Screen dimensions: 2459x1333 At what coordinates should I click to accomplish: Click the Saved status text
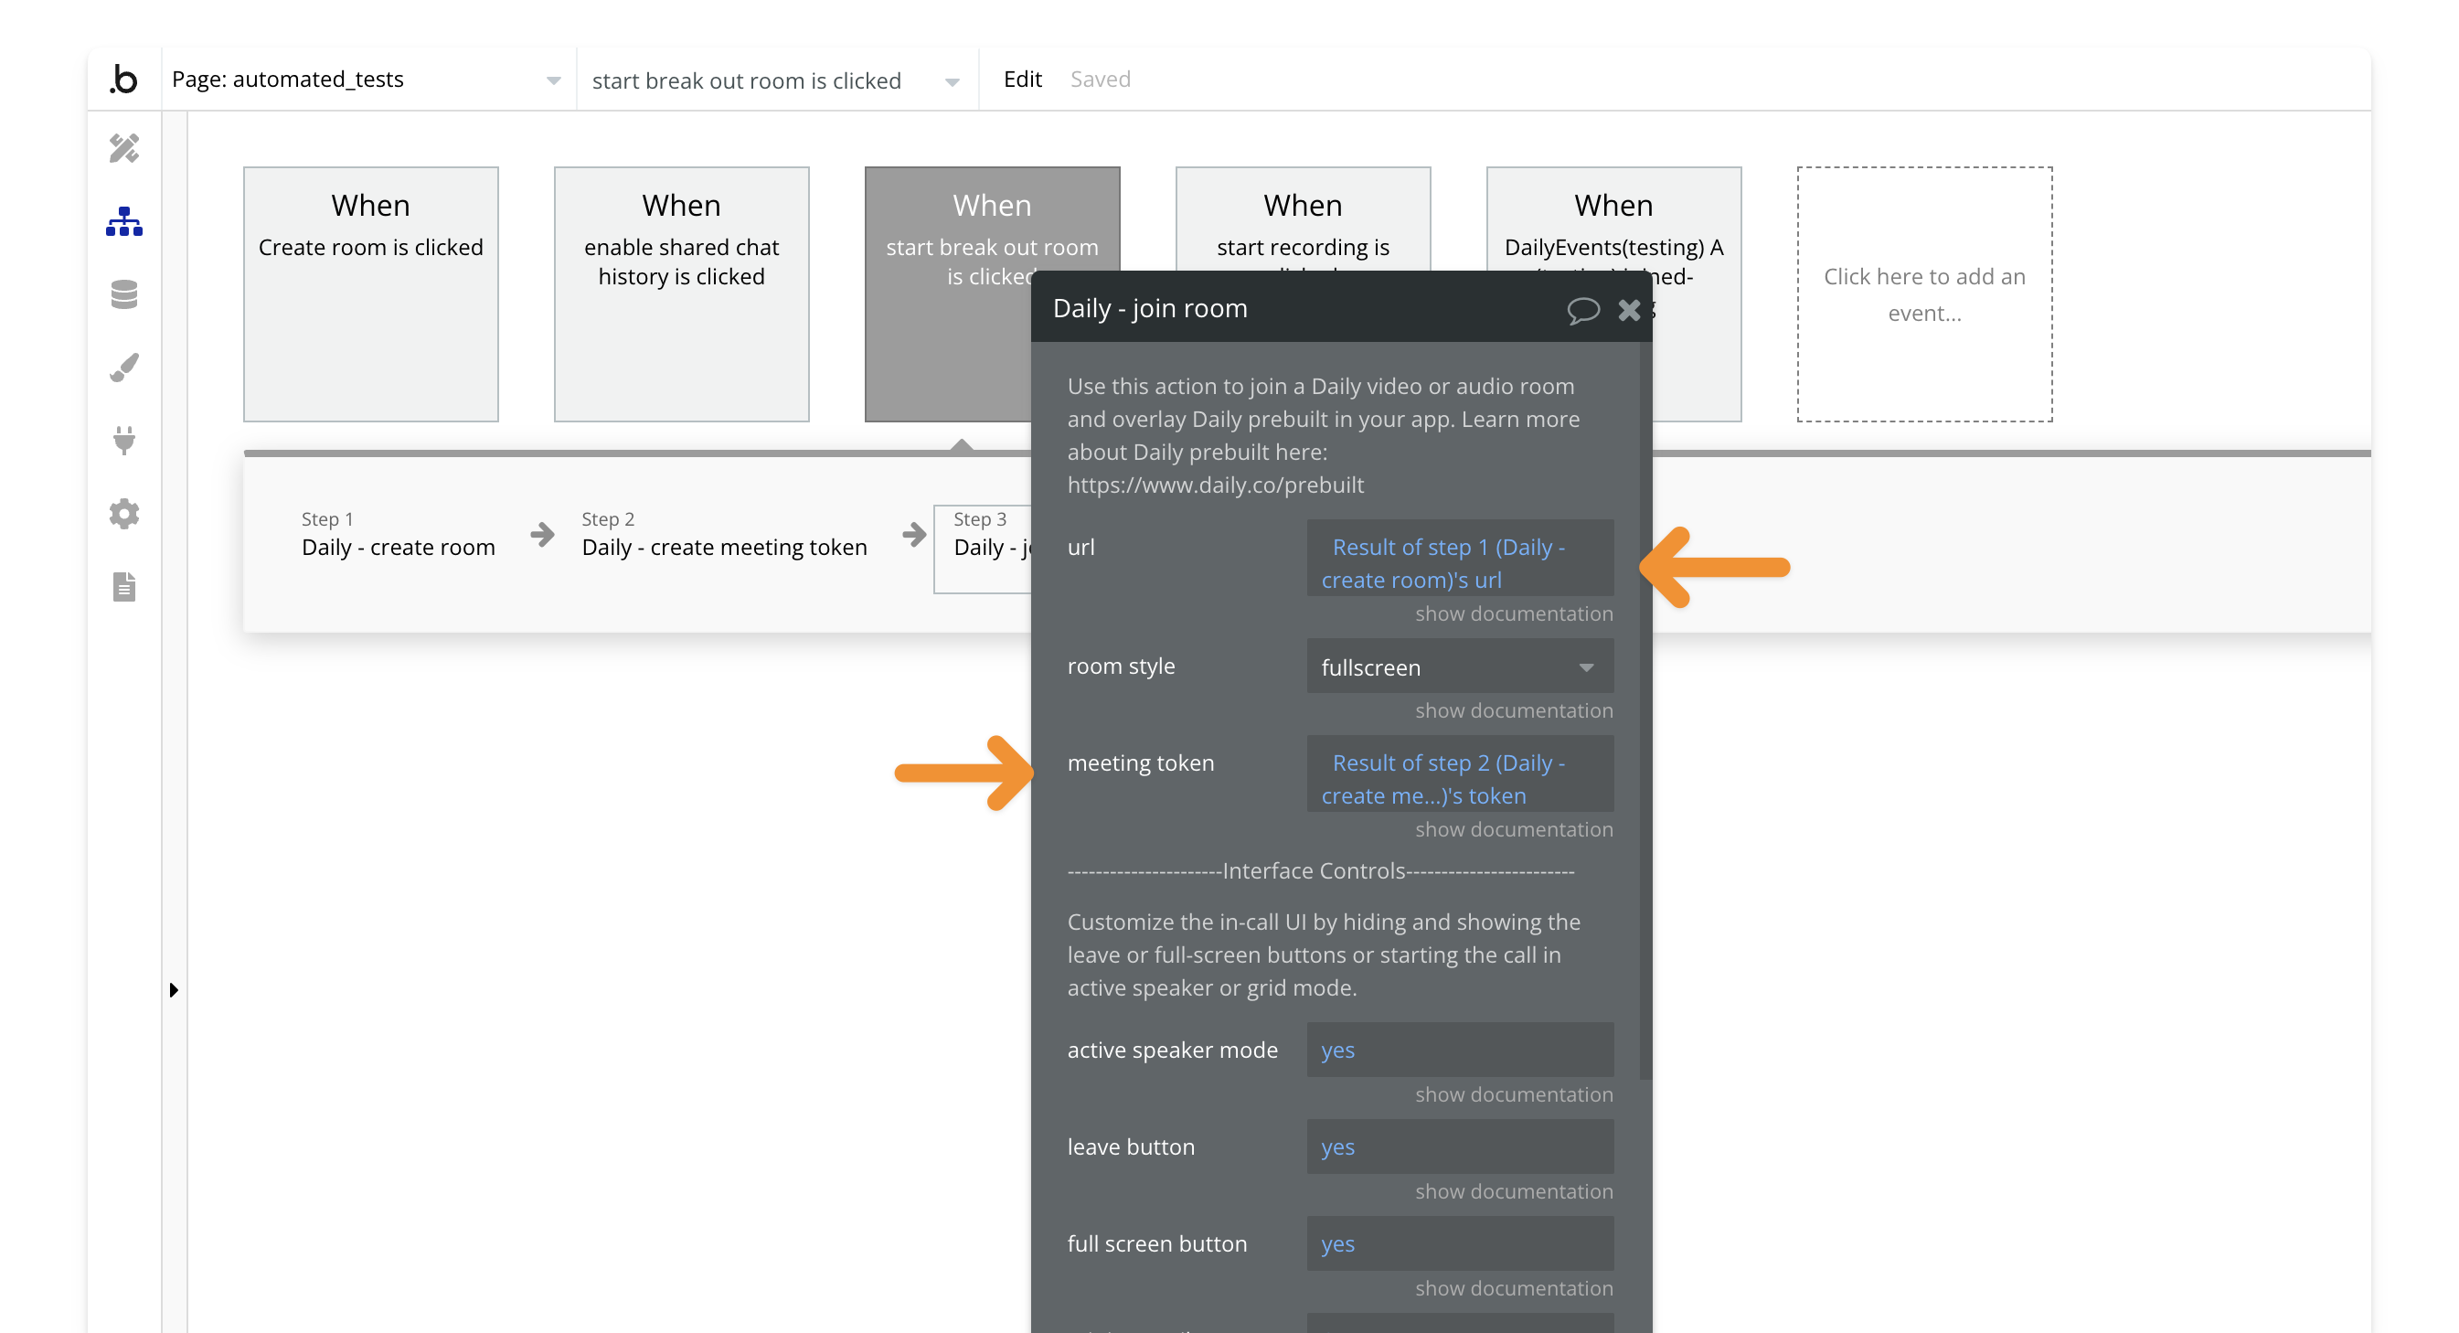pos(1100,80)
